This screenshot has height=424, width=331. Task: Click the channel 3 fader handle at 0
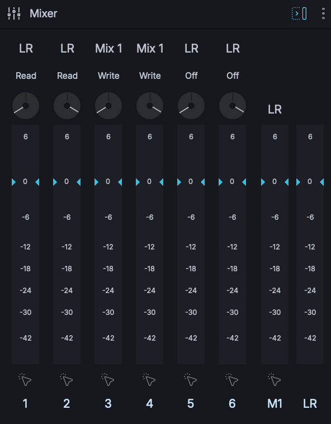108,182
